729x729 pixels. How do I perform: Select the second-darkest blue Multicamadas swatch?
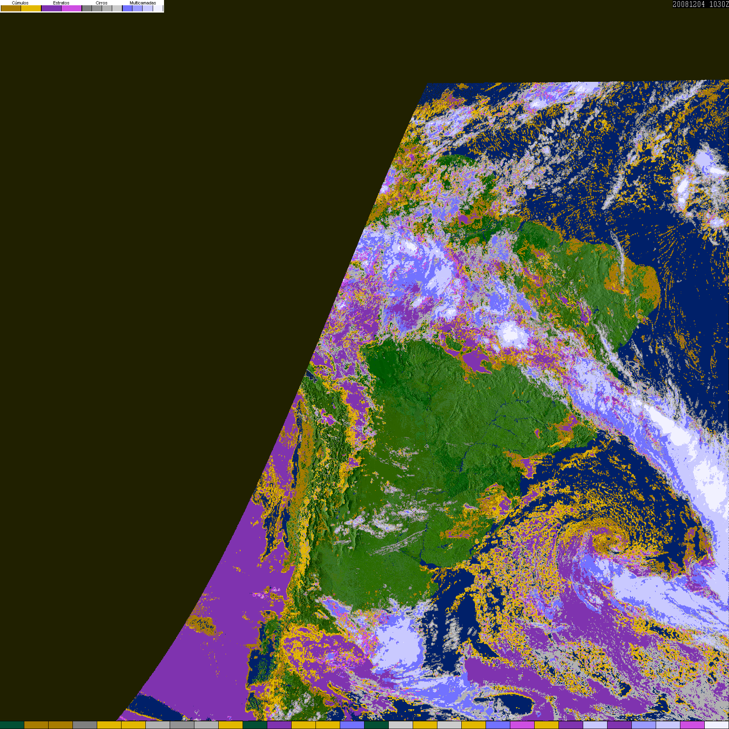tap(138, 9)
